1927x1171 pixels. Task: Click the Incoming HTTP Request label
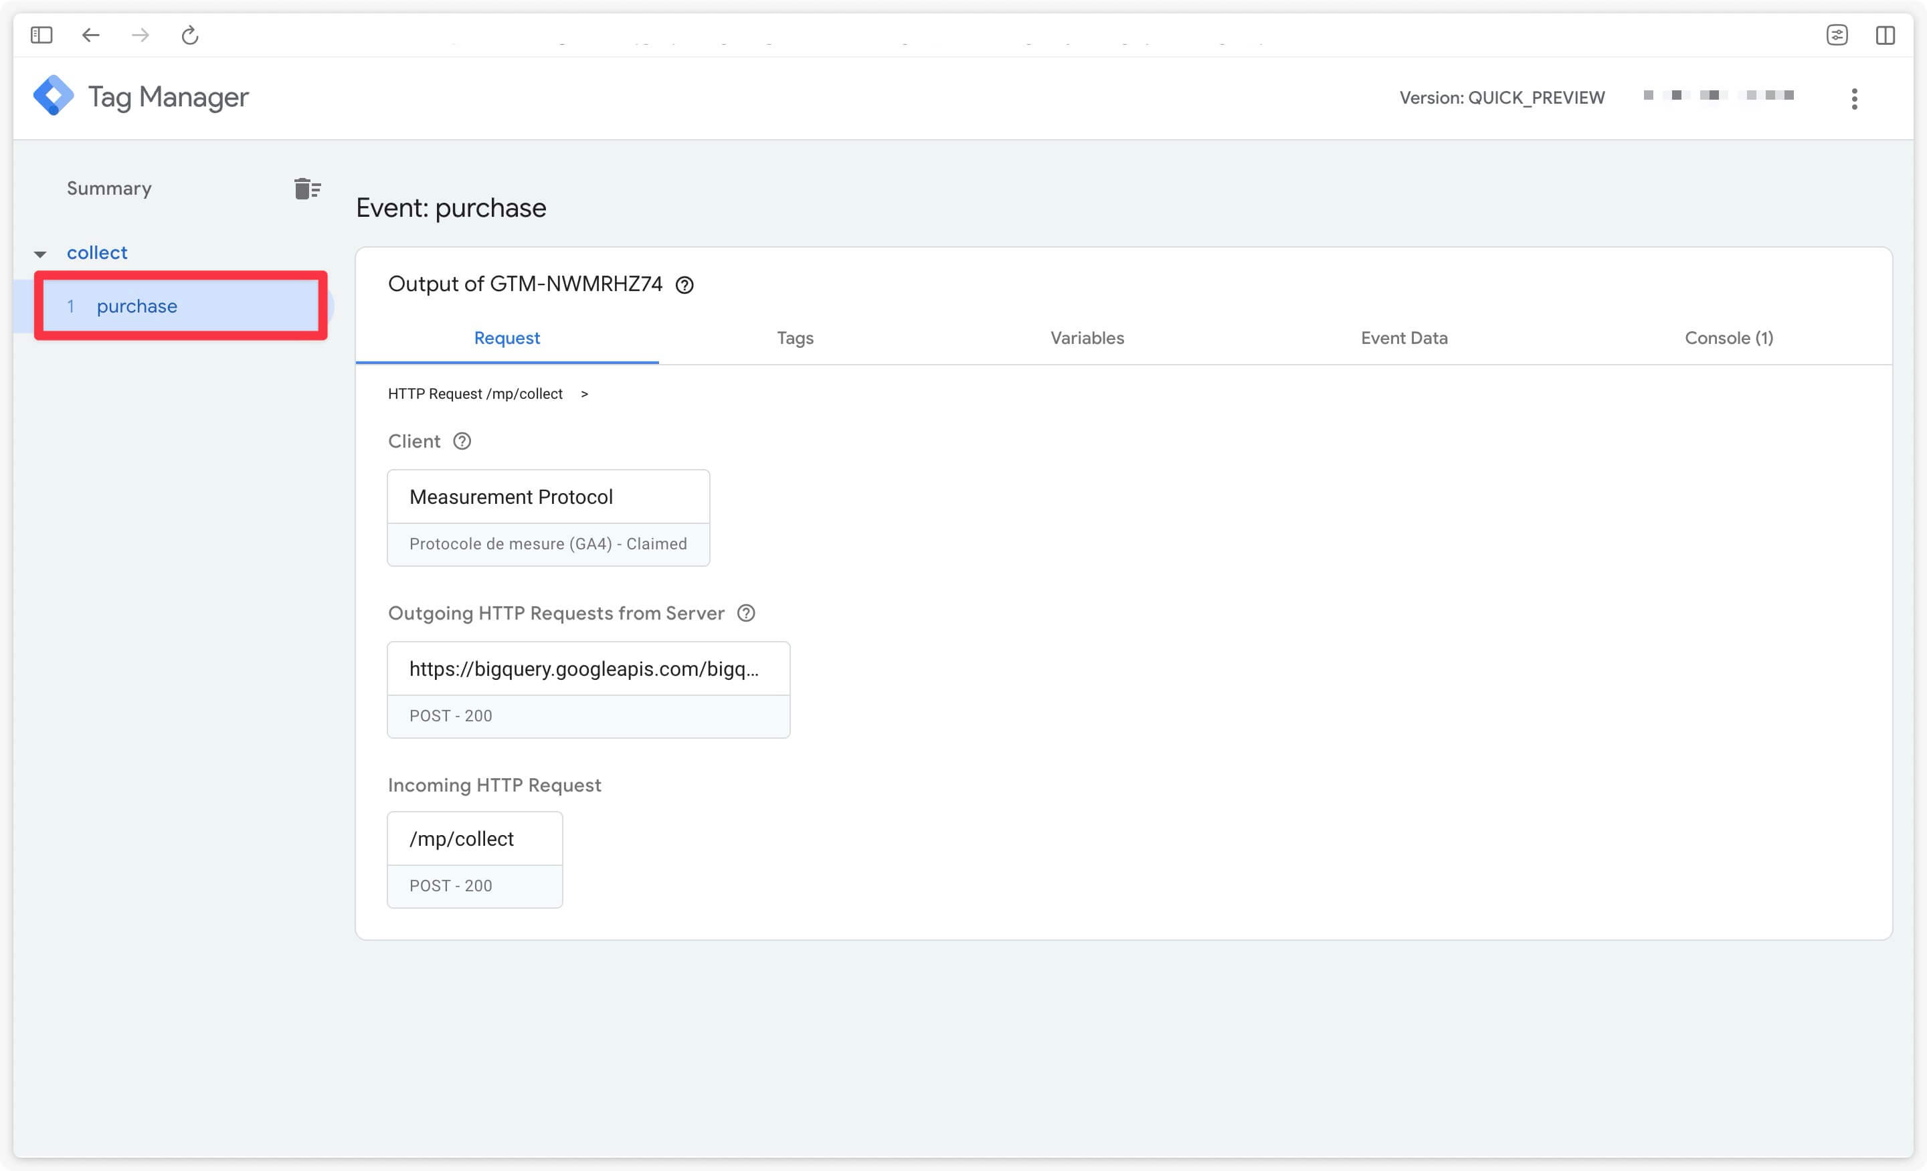pyautogui.click(x=494, y=786)
